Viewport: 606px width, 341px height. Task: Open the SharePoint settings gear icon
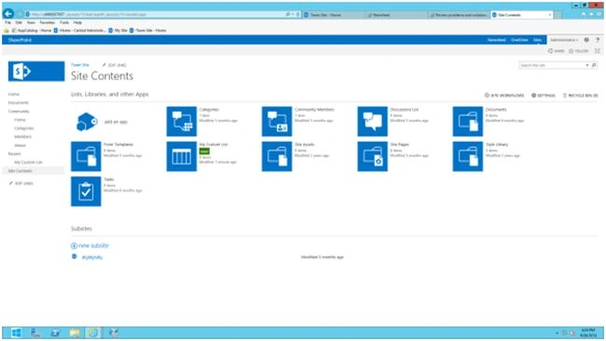pyautogui.click(x=586, y=40)
